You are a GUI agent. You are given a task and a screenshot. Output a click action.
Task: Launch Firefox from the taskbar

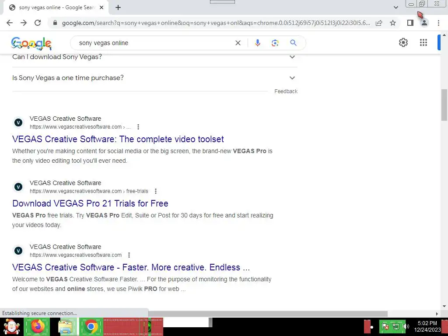pos(37,326)
